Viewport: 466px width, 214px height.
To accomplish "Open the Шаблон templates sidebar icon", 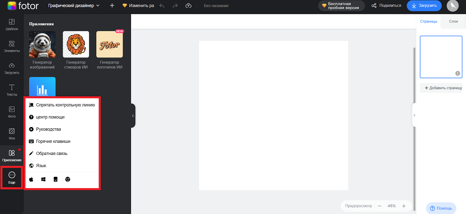I will point(12,25).
